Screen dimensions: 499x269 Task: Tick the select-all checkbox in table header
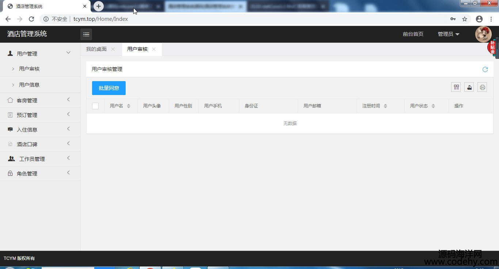95,106
